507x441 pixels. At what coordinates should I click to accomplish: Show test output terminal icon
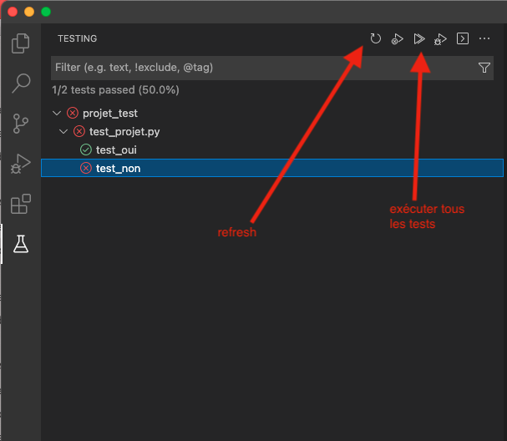click(463, 38)
